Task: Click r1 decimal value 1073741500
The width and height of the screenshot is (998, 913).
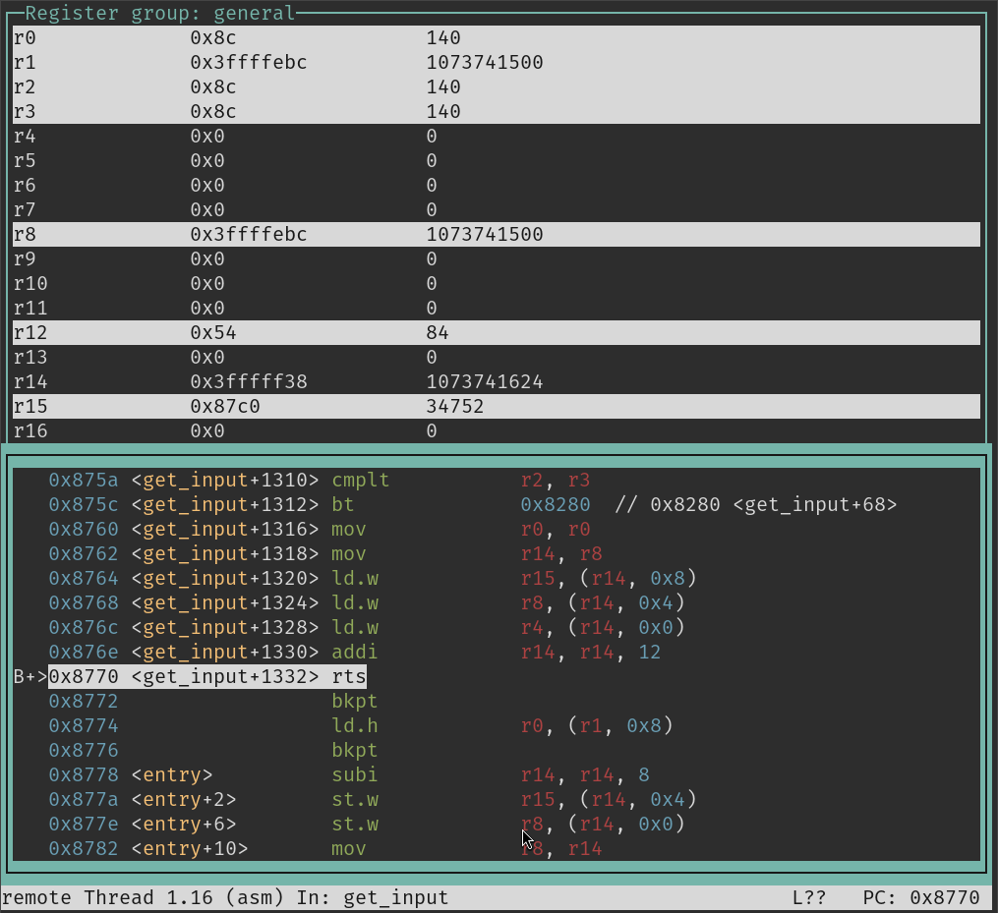Action: [x=485, y=62]
